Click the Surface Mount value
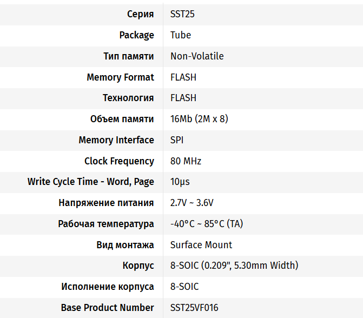The height and width of the screenshot is (318, 363). click(x=201, y=245)
